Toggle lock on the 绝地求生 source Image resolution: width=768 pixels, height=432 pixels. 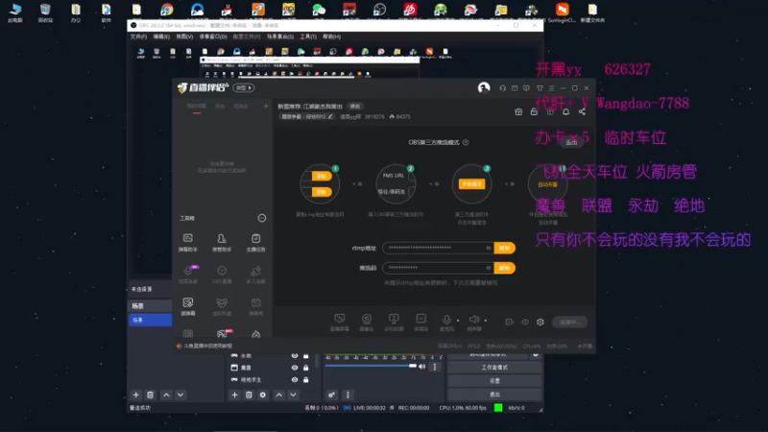point(305,379)
